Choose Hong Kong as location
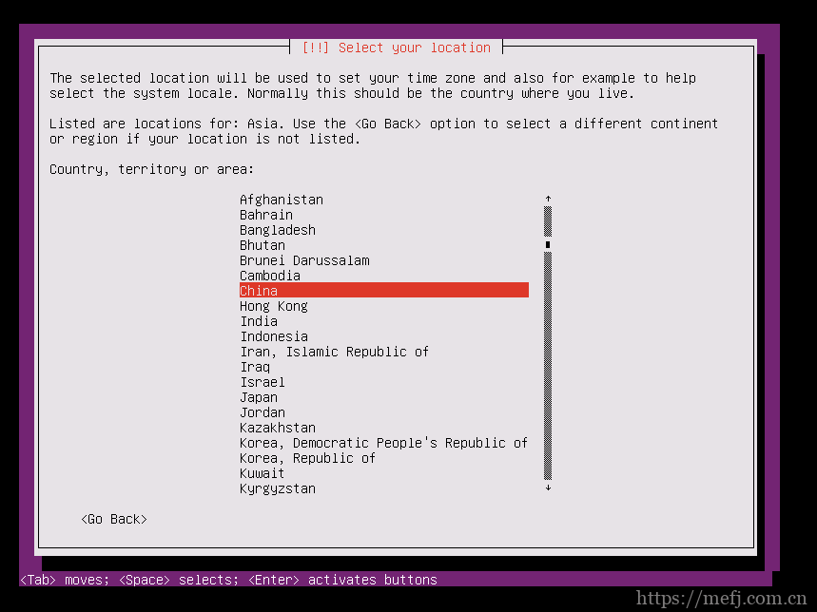 (x=274, y=306)
